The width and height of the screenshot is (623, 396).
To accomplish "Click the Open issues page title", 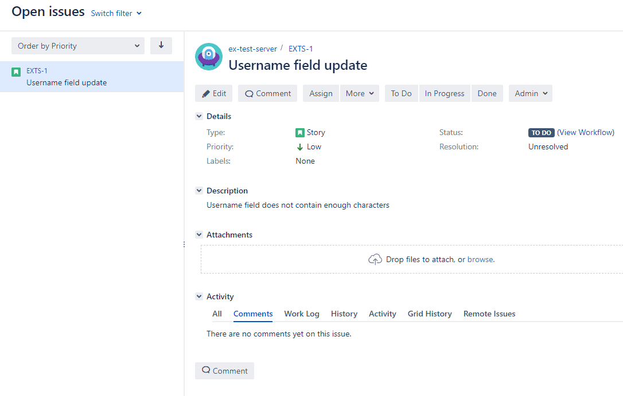I will tap(48, 11).
